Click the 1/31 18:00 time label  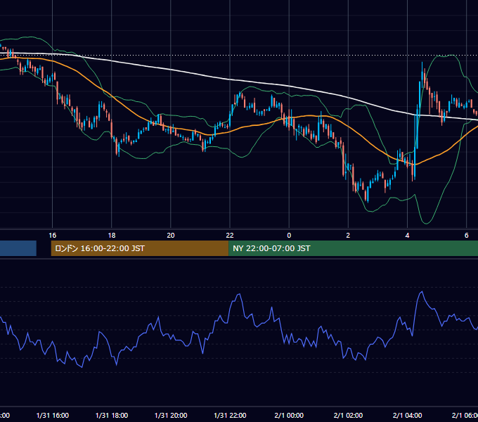pos(112,415)
